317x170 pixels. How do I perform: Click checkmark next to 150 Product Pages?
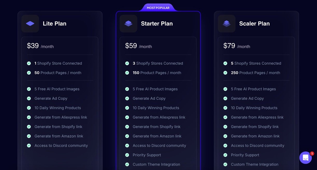127,73
